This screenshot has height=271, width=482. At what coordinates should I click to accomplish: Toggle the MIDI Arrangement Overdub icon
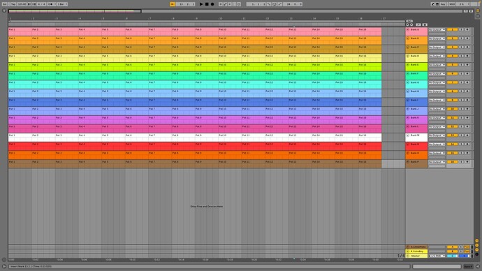(x=221, y=4)
